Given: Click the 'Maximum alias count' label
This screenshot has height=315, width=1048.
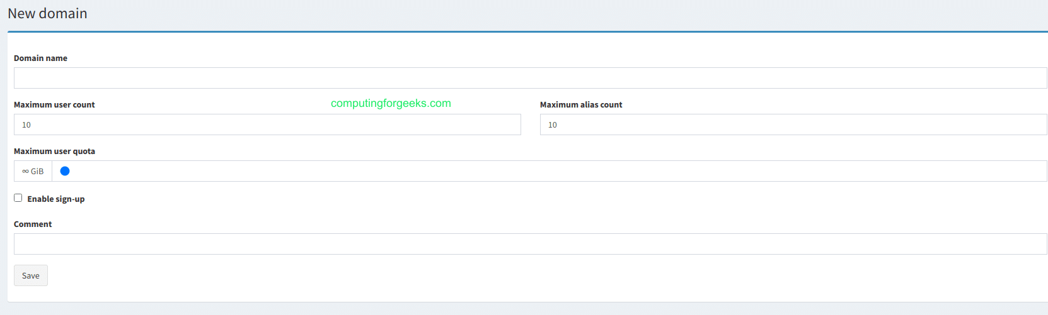Looking at the screenshot, I should (581, 104).
